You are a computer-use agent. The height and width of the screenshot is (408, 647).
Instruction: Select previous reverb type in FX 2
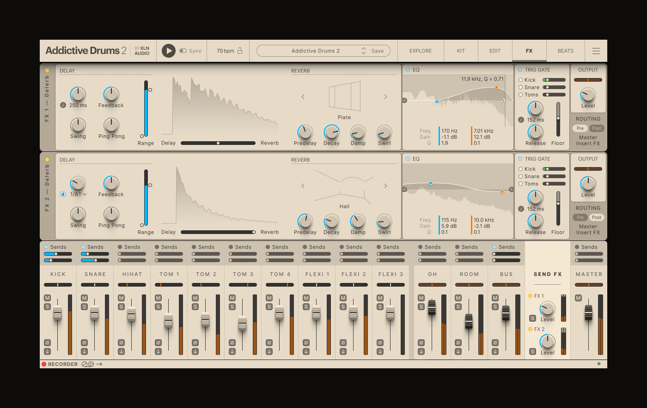pos(303,186)
